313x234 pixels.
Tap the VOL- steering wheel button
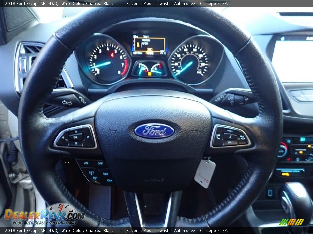230,142
